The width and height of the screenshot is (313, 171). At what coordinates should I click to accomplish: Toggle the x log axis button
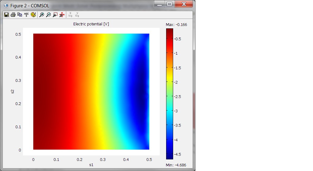coord(70,15)
